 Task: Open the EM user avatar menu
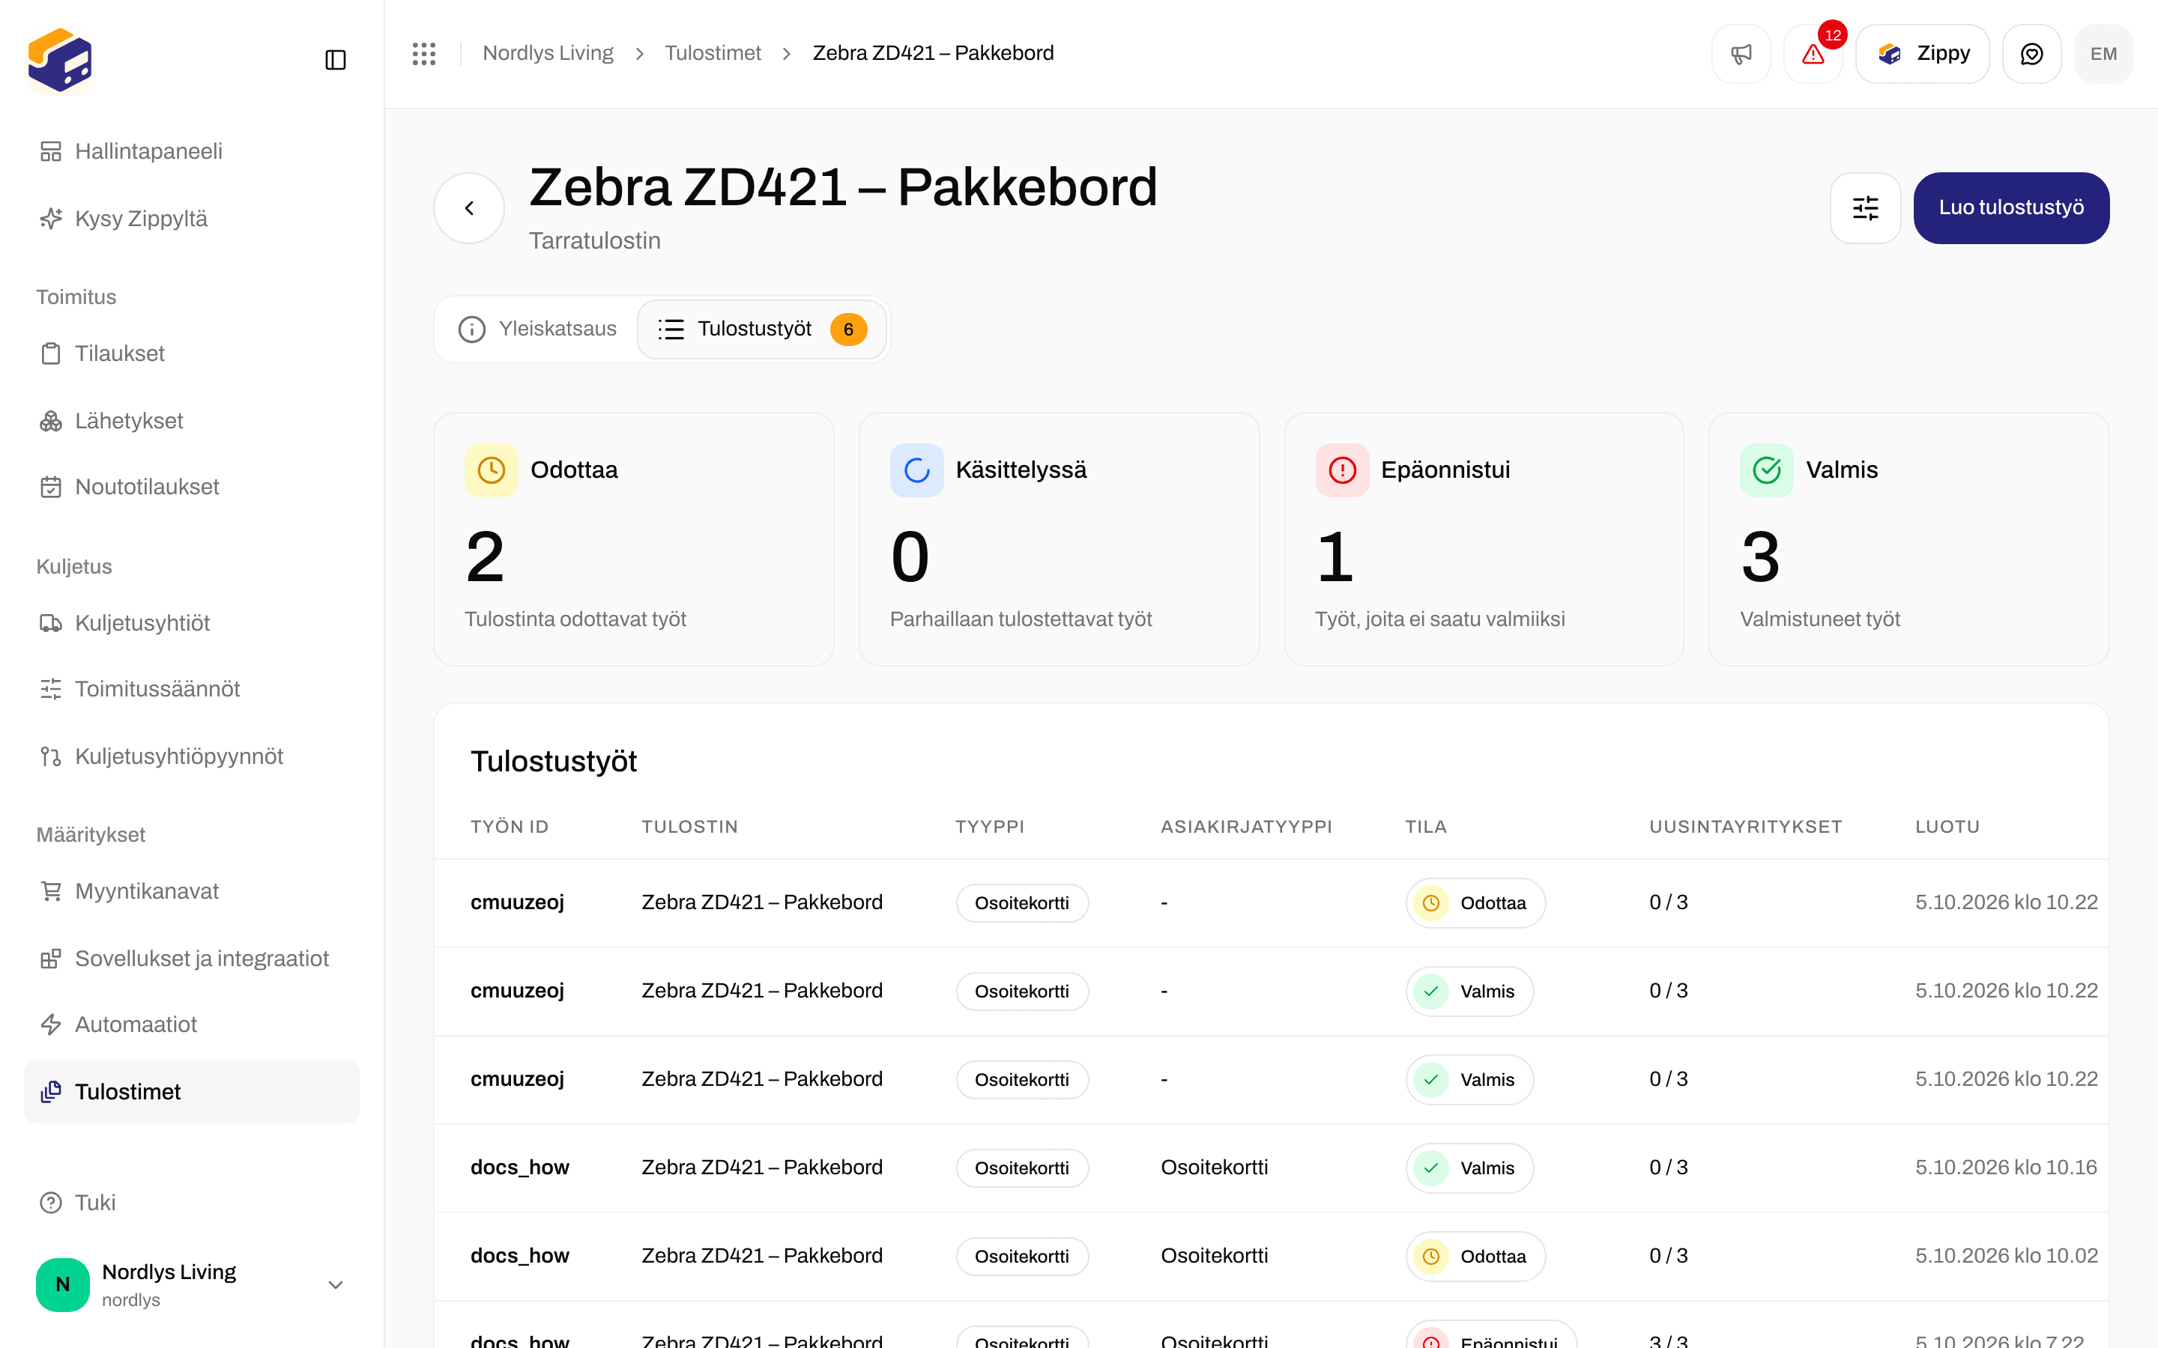click(2103, 55)
